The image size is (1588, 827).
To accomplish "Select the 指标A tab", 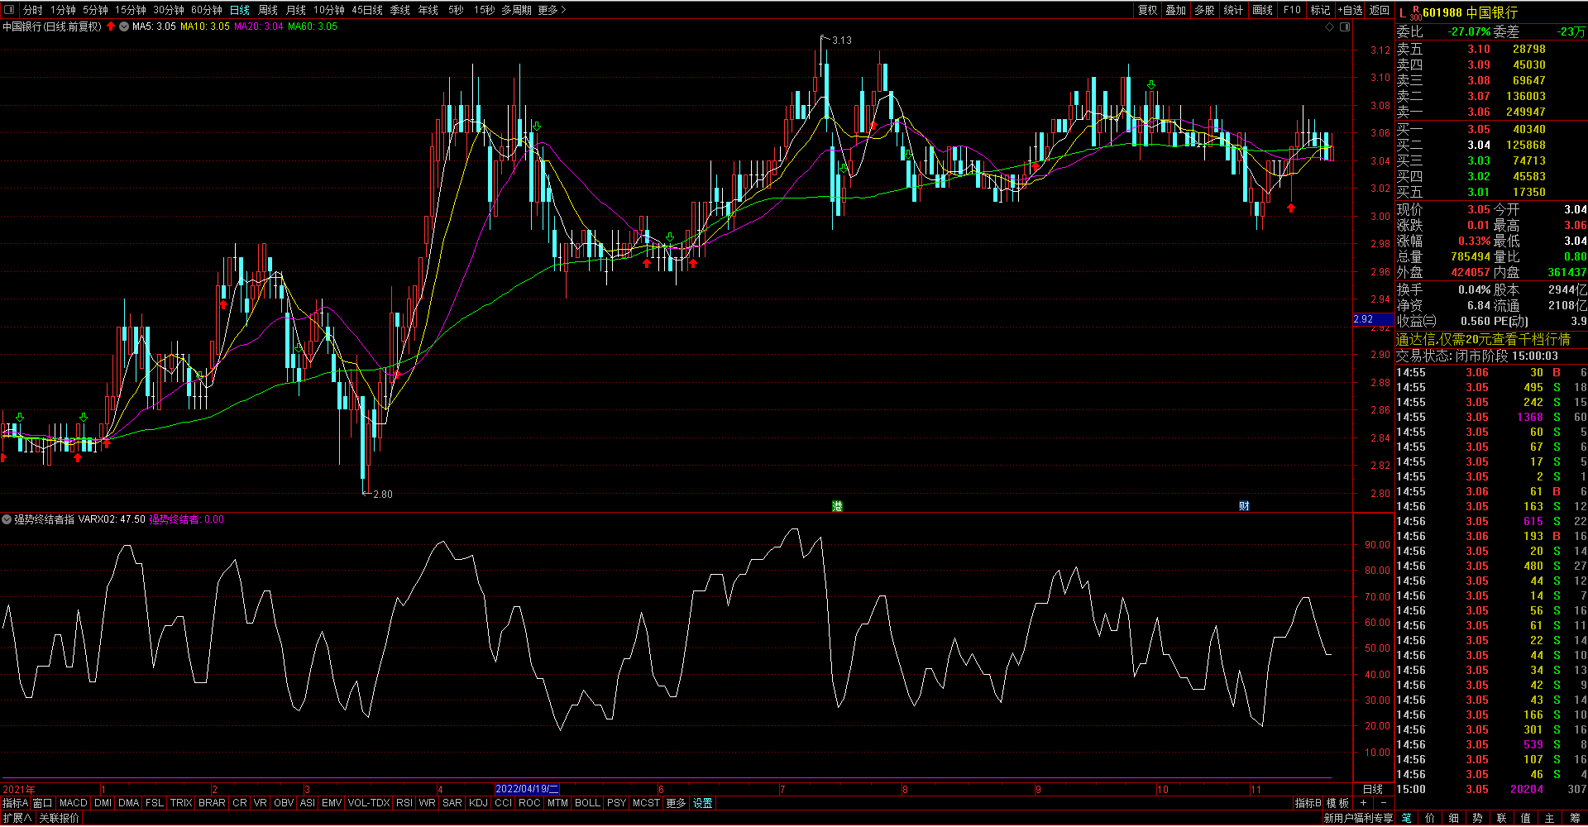I will click(15, 803).
